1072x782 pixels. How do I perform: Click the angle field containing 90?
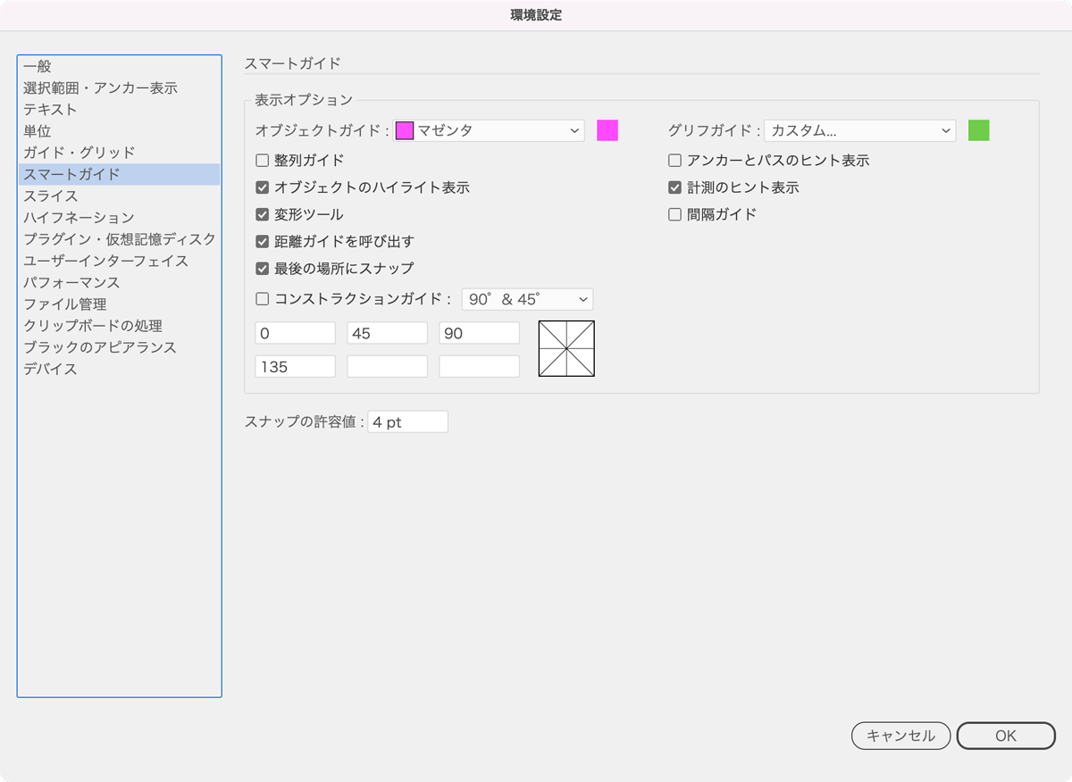pos(480,333)
